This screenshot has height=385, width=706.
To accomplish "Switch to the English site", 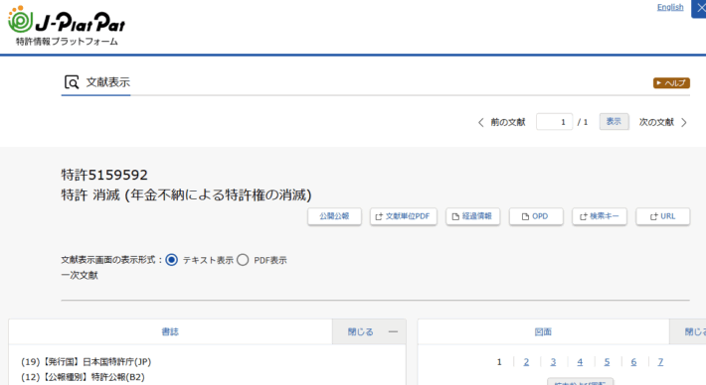I will click(670, 7).
